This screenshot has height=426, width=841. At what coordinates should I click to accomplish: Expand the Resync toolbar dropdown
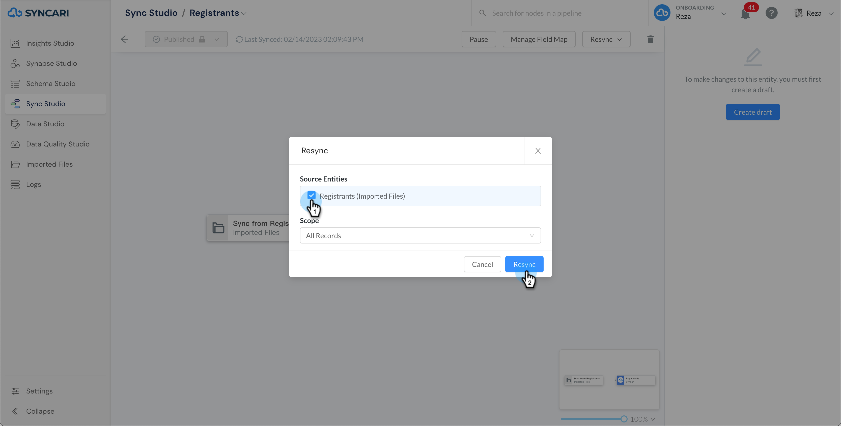coord(606,39)
